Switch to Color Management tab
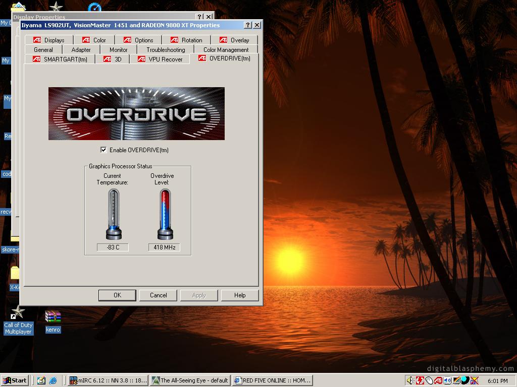 pyautogui.click(x=226, y=50)
